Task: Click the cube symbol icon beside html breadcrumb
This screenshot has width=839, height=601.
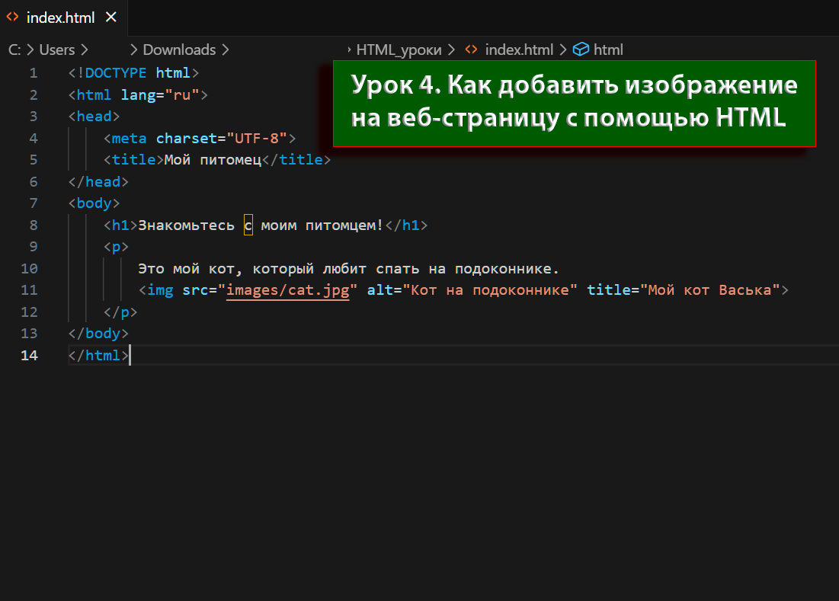Action: 581,50
